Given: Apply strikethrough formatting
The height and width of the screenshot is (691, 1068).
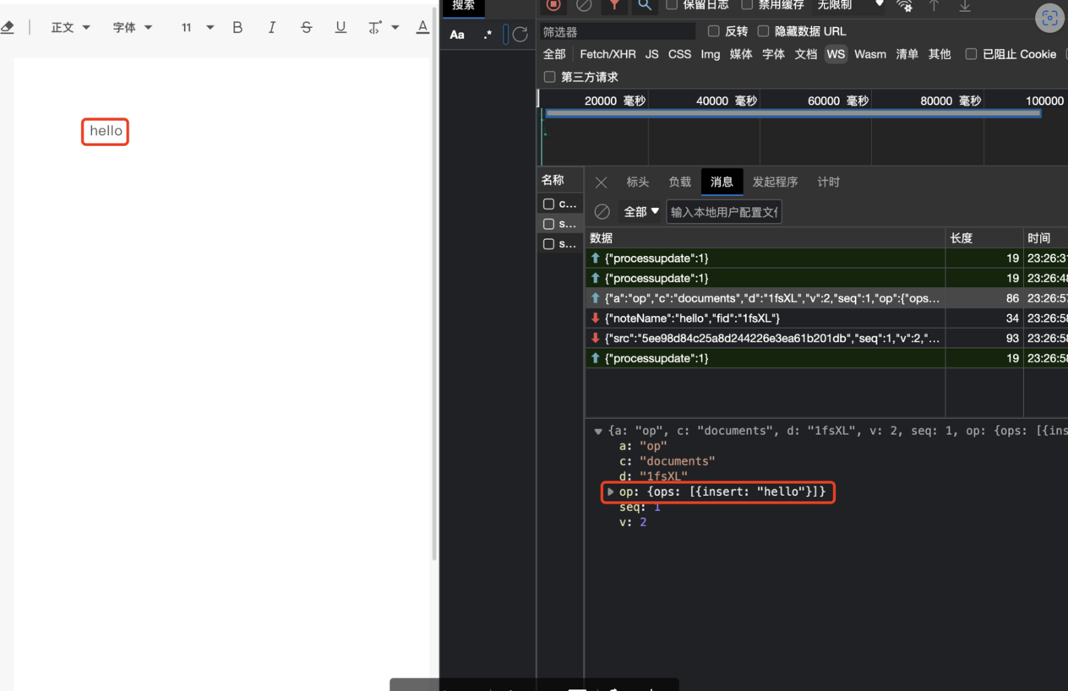Looking at the screenshot, I should point(306,28).
